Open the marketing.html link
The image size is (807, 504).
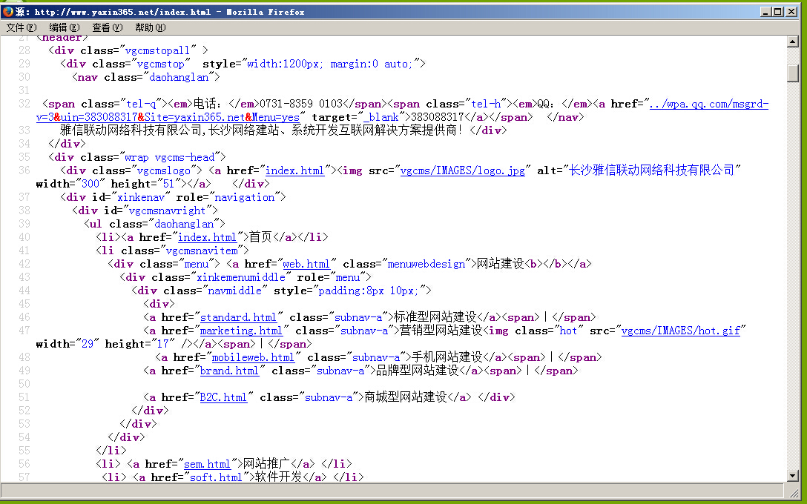coord(241,331)
